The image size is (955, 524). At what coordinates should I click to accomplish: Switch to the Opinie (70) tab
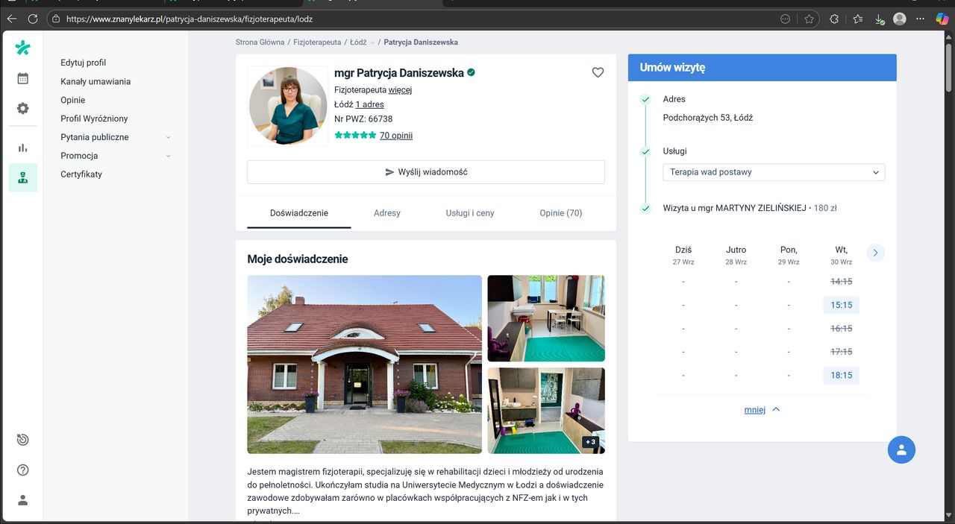tap(560, 213)
